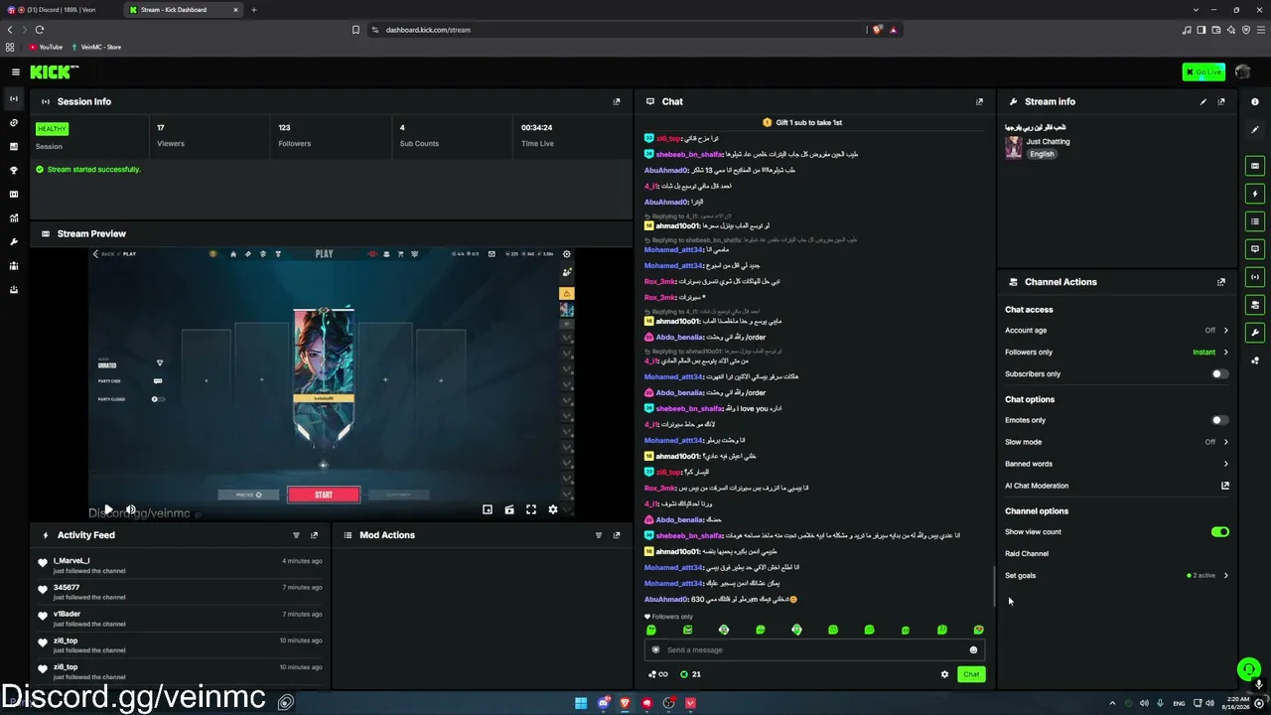Image resolution: width=1271 pixels, height=715 pixels.
Task: Open the Discord app in taskbar
Action: (603, 703)
